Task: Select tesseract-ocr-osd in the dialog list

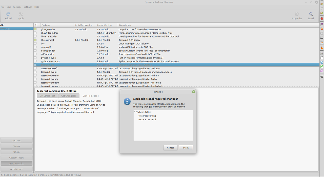Action: tap(147, 120)
